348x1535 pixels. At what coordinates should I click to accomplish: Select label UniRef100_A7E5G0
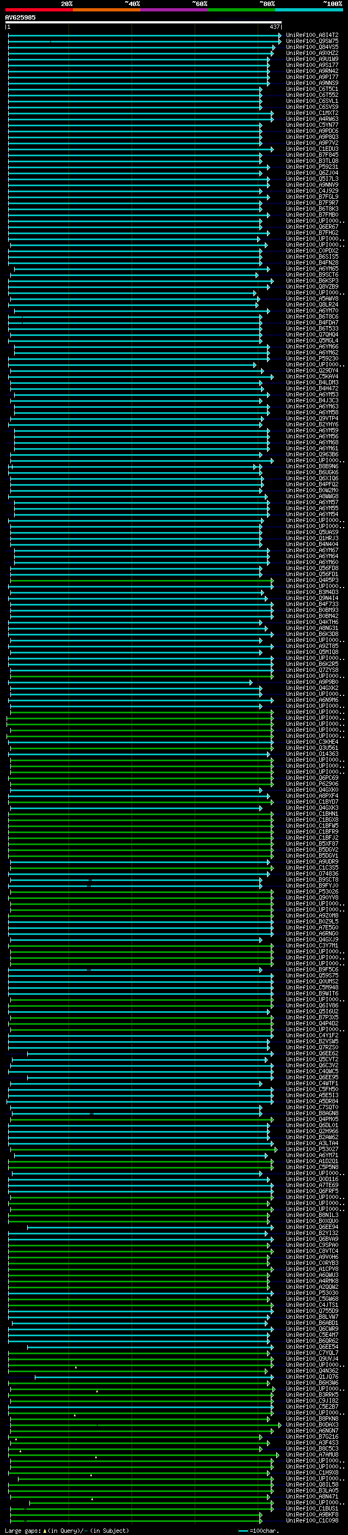click(312, 927)
